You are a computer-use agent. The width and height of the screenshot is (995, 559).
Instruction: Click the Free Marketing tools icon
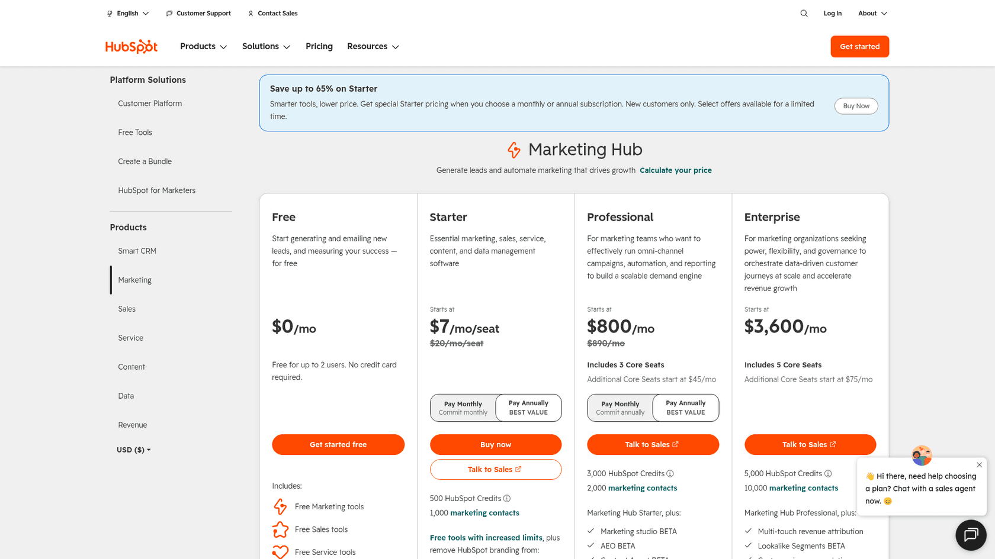pos(280,506)
